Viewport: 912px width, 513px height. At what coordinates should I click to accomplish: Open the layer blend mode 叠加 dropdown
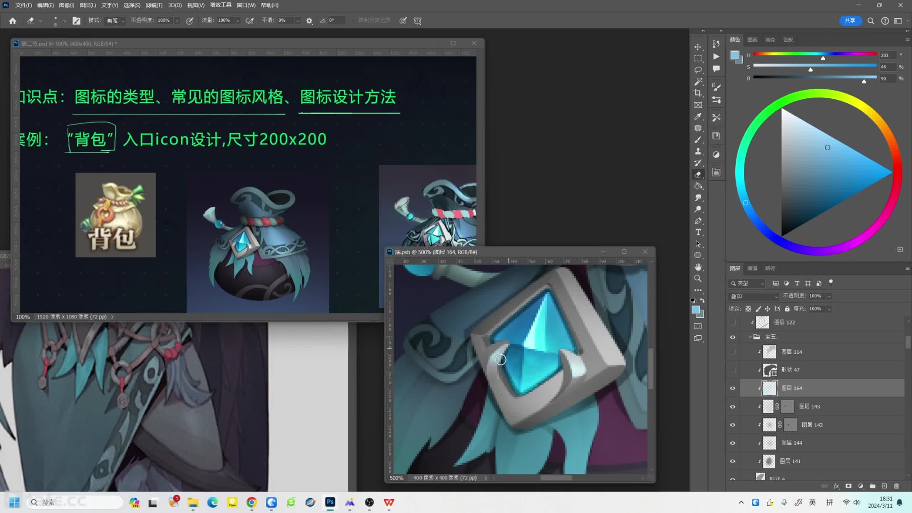pyautogui.click(x=754, y=296)
